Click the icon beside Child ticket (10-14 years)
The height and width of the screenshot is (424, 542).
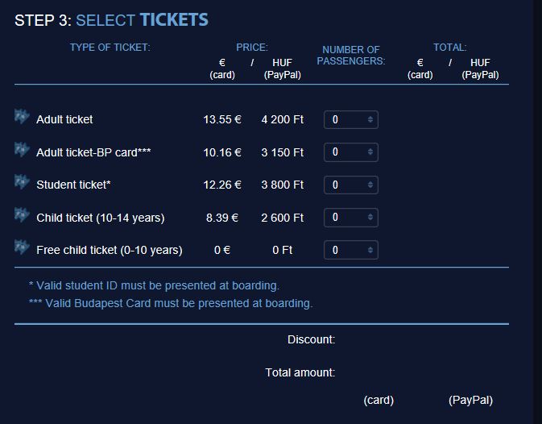click(x=22, y=214)
